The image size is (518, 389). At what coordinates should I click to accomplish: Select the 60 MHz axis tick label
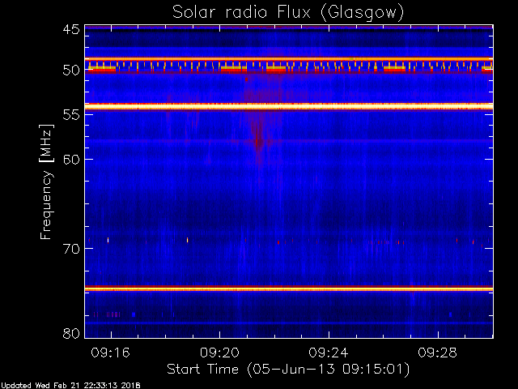click(x=71, y=160)
